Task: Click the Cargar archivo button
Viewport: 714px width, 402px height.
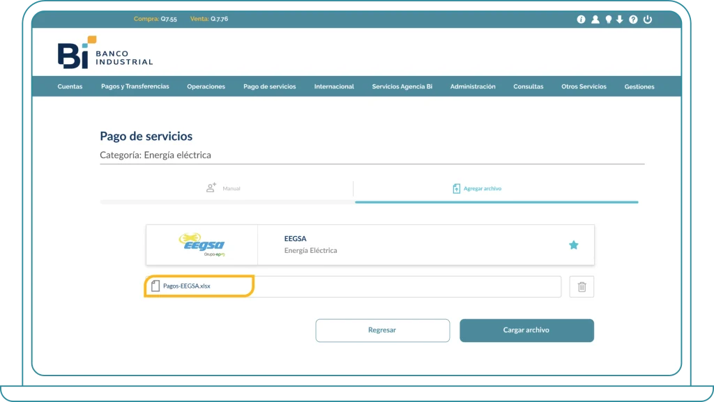Action: pyautogui.click(x=526, y=330)
